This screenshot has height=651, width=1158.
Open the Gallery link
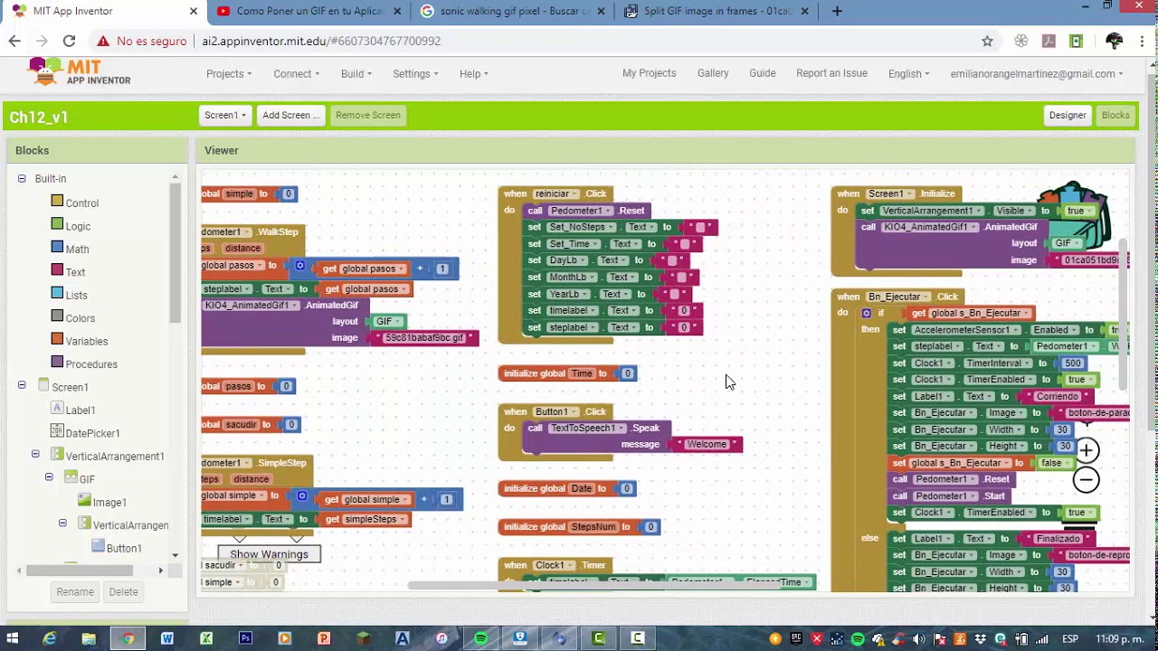pyautogui.click(x=713, y=73)
